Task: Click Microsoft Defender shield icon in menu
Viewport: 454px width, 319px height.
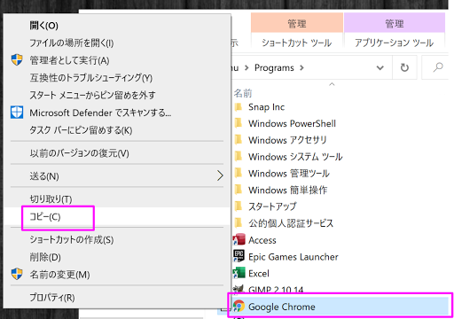Action: point(17,113)
